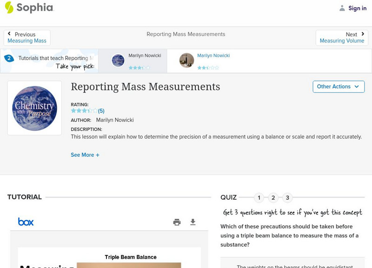Open the Other Actions dropdown
This screenshot has width=372, height=268.
point(338,87)
